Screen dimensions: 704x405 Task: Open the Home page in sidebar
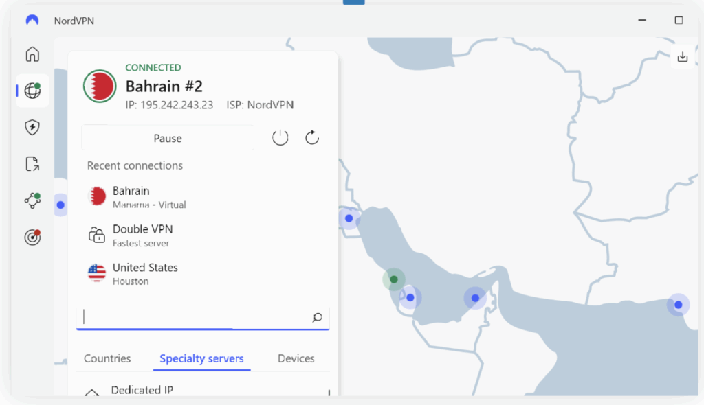(32, 54)
